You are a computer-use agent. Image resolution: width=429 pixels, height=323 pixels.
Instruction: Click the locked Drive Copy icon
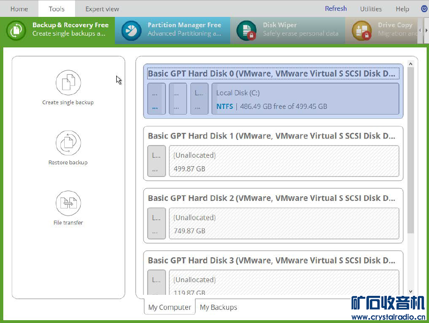pos(361,31)
